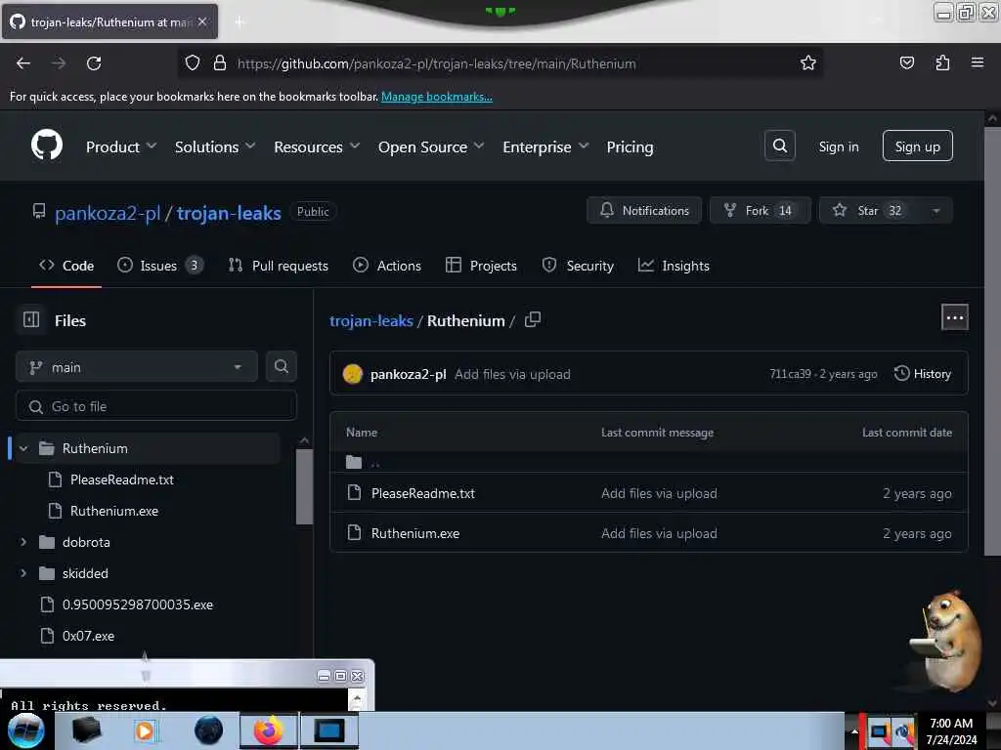The height and width of the screenshot is (750, 1001).
Task: Open the Enterprise dropdown menu
Action: [x=545, y=147]
